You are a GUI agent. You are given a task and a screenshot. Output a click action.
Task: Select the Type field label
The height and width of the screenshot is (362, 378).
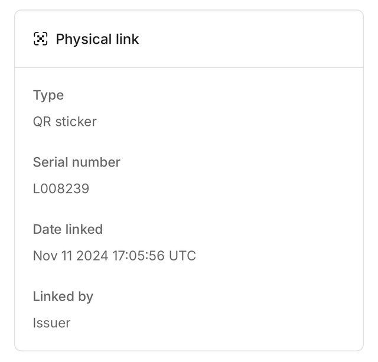(x=48, y=96)
